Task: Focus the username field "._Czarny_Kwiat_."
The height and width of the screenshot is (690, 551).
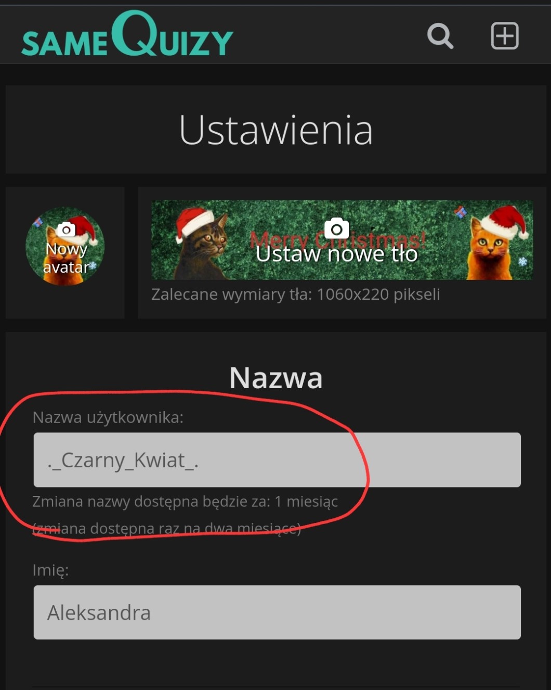Action: 277,460
